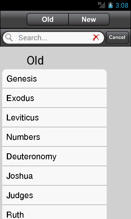
Task: Tap the large Old section heading
Action: 35,60
